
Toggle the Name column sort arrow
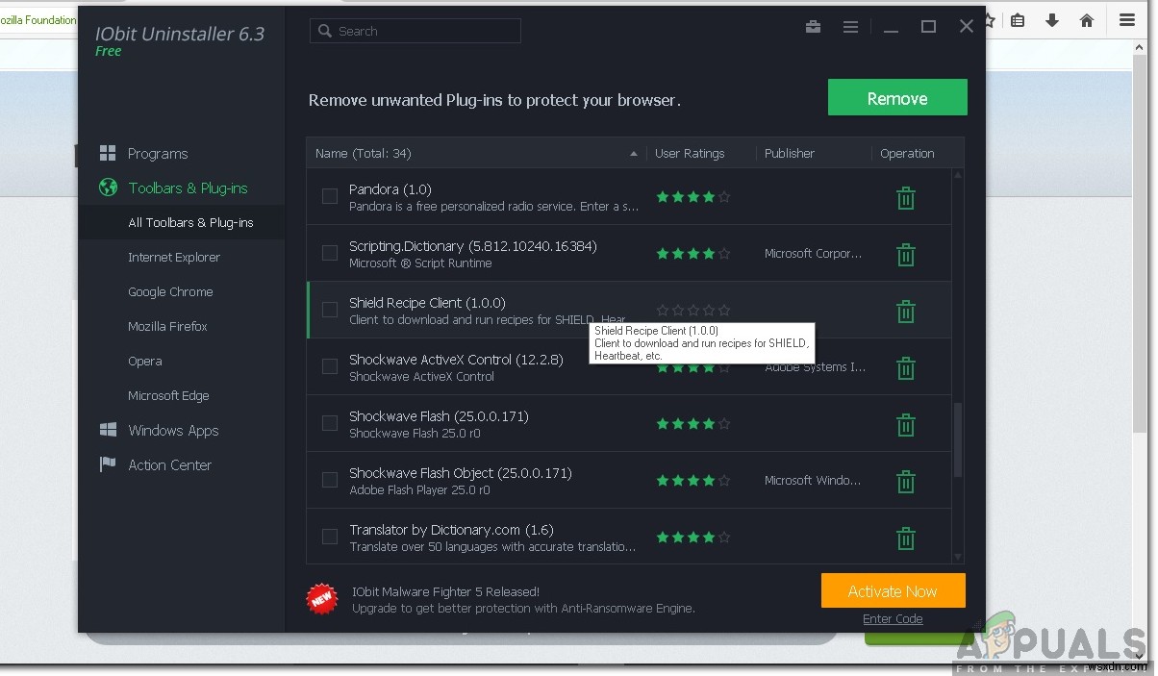point(633,153)
